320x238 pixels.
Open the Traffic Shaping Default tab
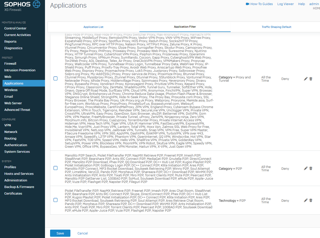[277, 27]
